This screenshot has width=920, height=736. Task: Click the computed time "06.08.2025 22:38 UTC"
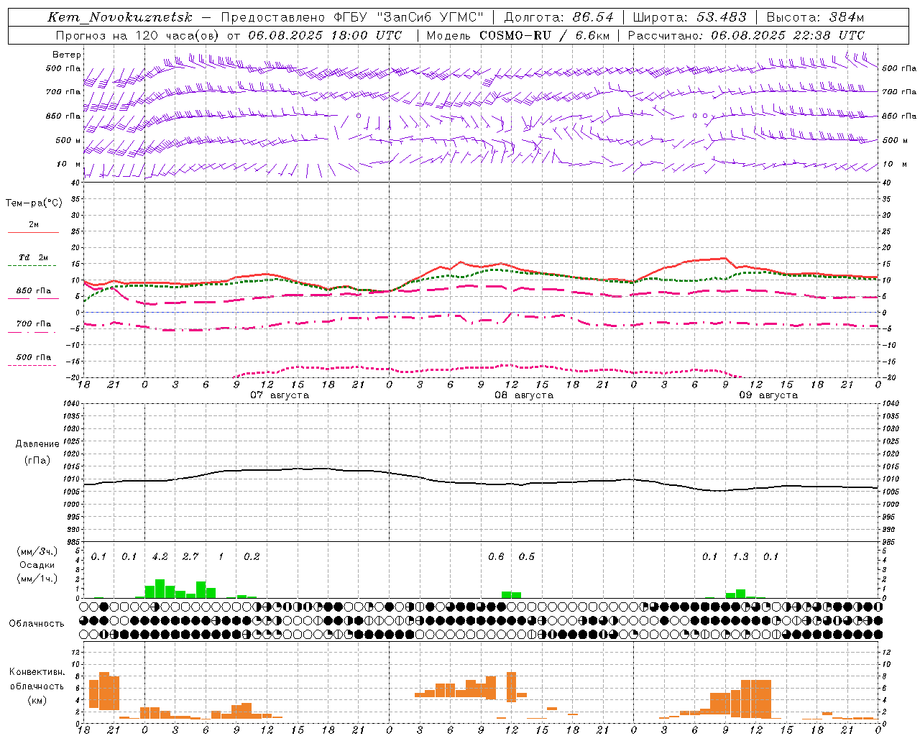(788, 35)
